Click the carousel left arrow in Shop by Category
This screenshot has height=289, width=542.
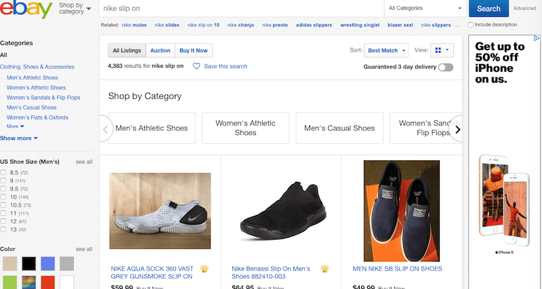point(106,130)
